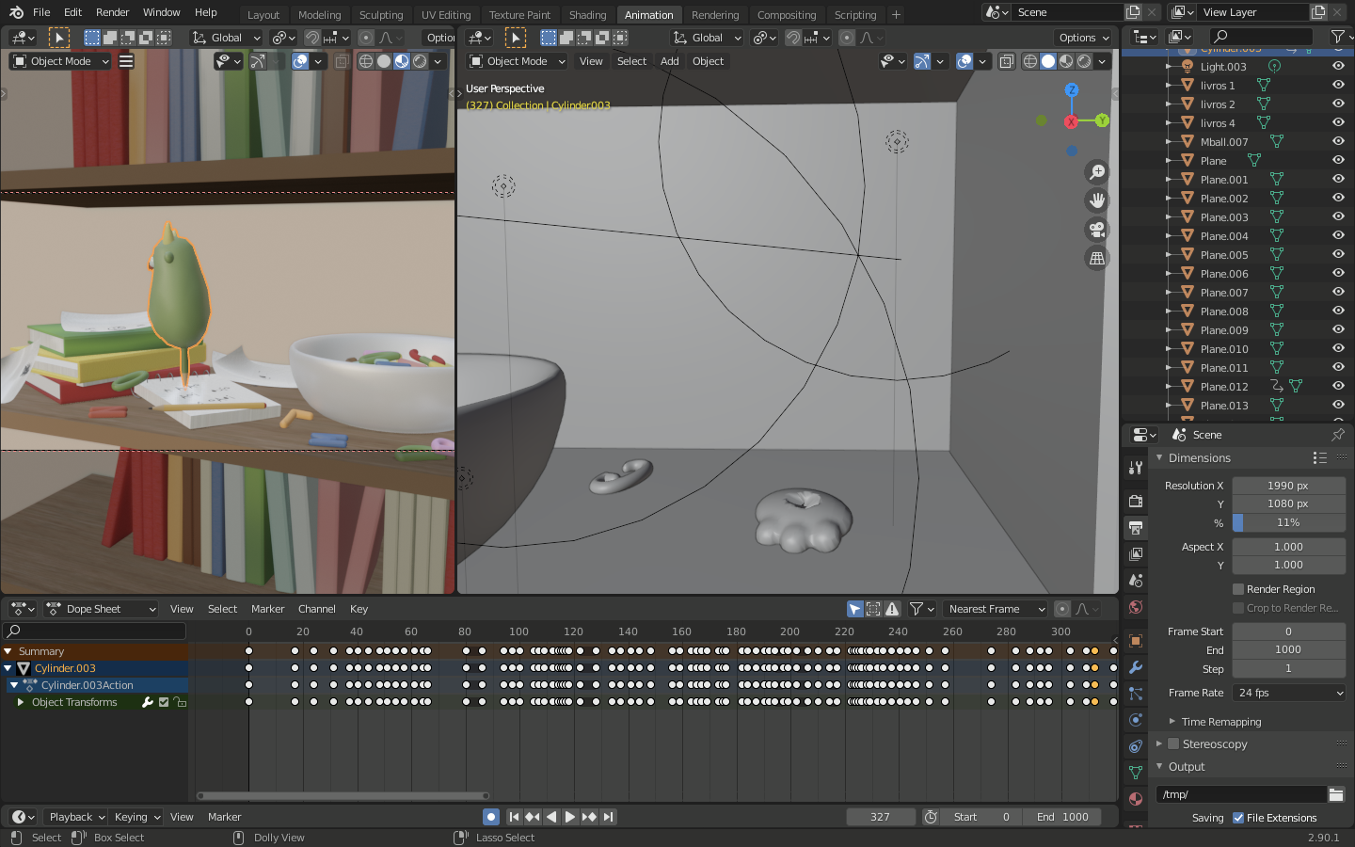1355x847 pixels.
Task: Open the outliner filter funnel
Action: [x=1337, y=37]
